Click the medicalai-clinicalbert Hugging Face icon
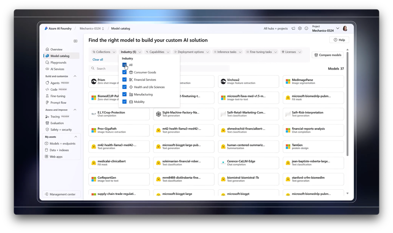393x233 pixels. pyautogui.click(x=94, y=163)
